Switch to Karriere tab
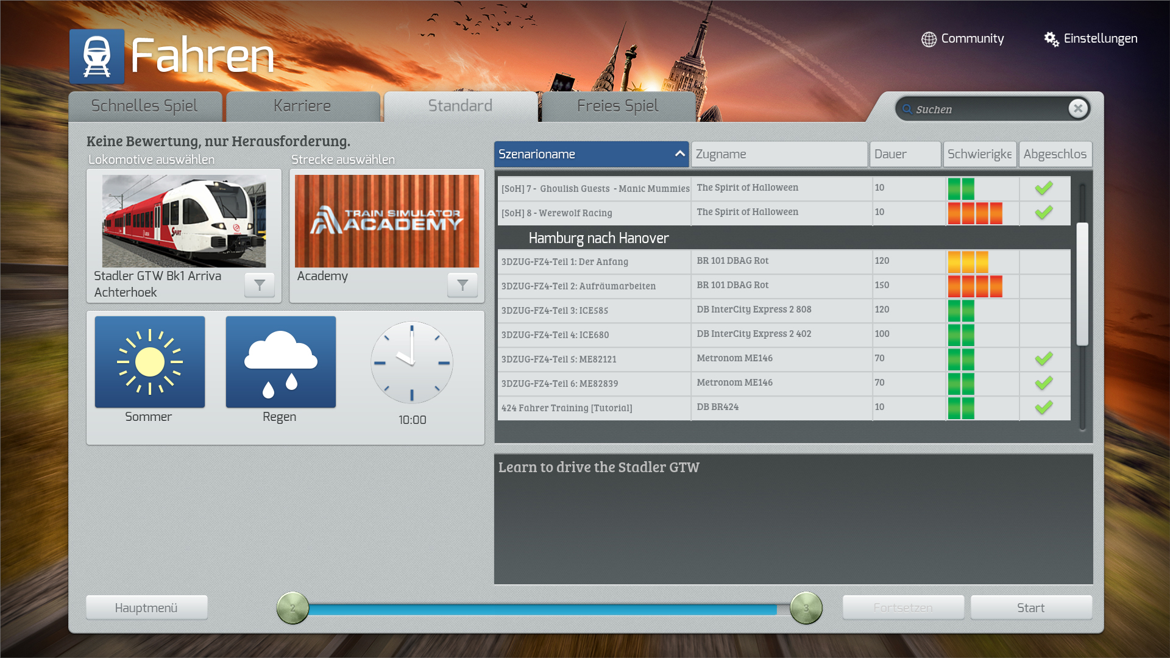The width and height of the screenshot is (1170, 658). (x=302, y=106)
